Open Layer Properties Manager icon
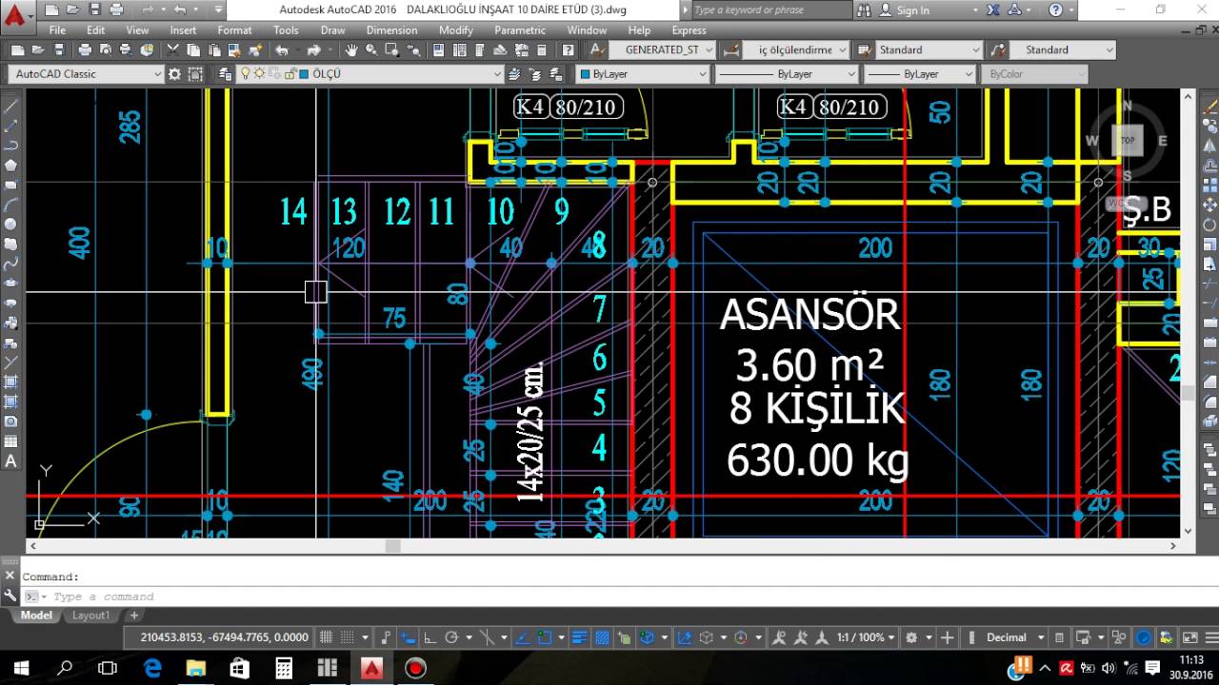This screenshot has height=685, width=1219. (225, 73)
